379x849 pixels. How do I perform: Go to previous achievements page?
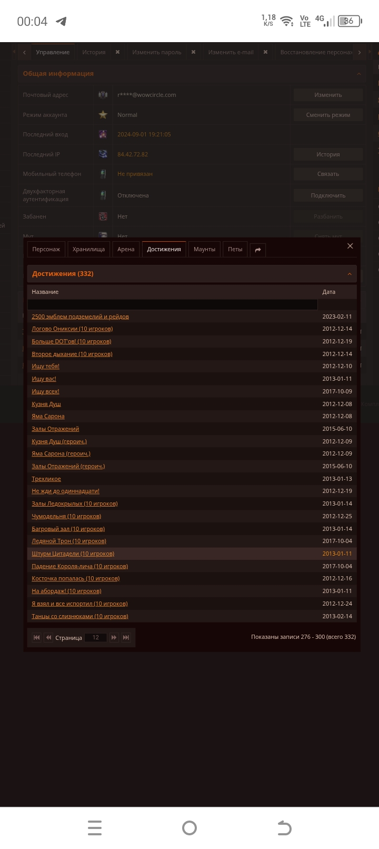click(48, 637)
